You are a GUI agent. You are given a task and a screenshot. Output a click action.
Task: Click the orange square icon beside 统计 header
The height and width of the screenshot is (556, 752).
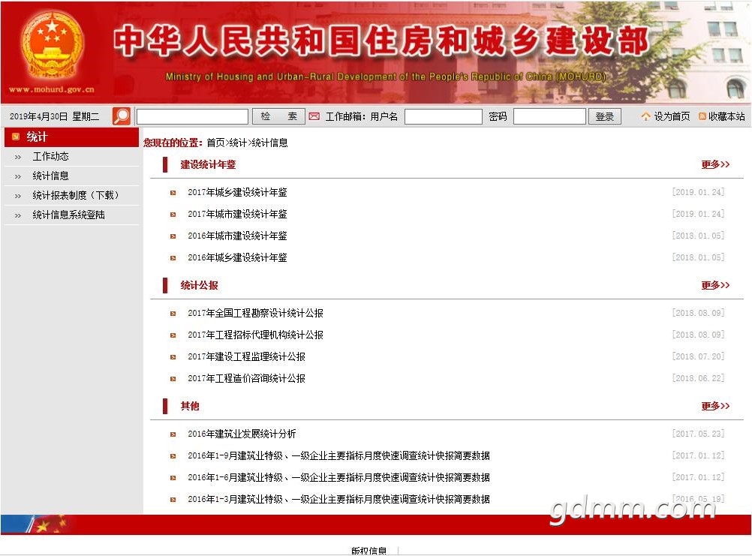coord(16,137)
